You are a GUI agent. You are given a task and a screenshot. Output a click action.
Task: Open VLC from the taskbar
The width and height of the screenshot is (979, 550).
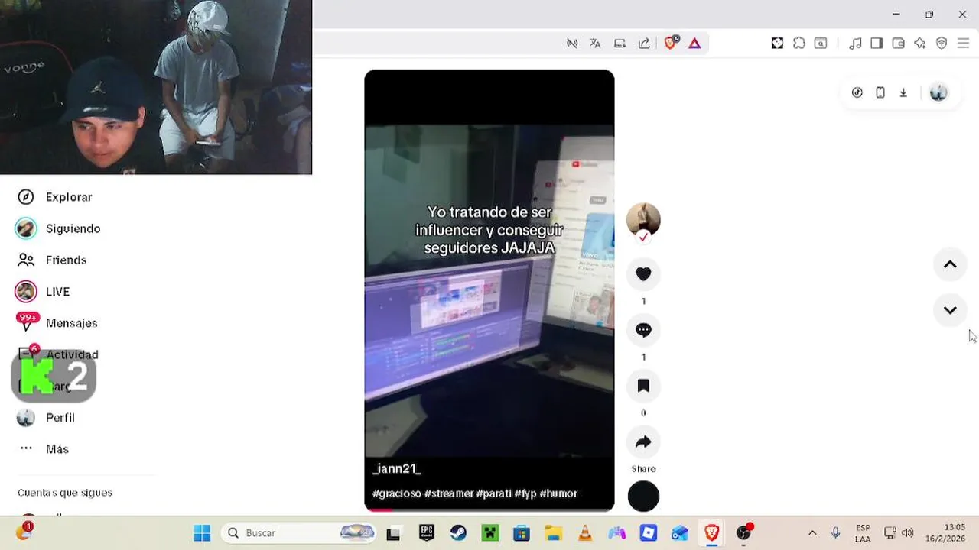(585, 533)
